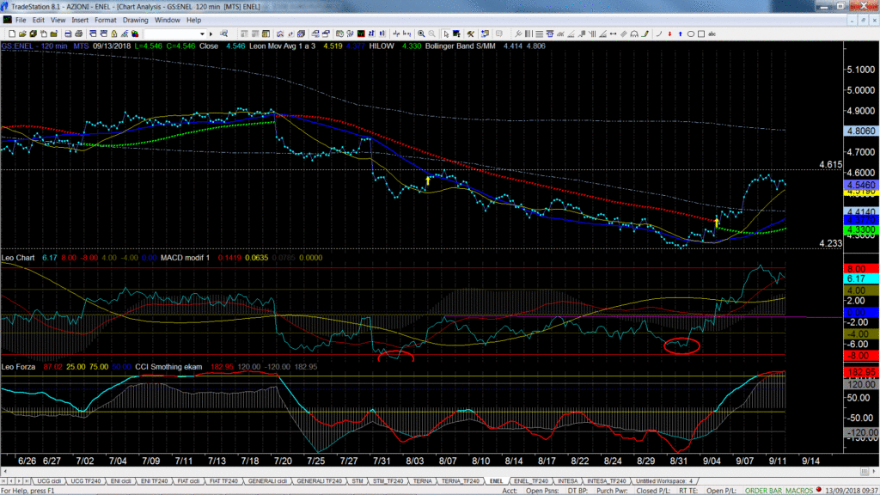The height and width of the screenshot is (495, 880).
Task: Click the first-tab navigation arrow at bottom left
Action: click(4, 481)
